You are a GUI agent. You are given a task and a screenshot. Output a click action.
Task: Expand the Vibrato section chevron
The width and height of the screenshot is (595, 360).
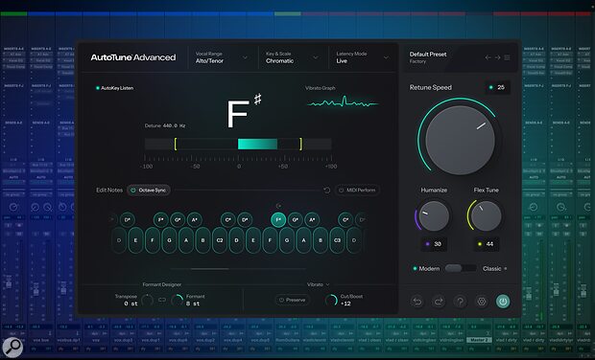tap(328, 284)
